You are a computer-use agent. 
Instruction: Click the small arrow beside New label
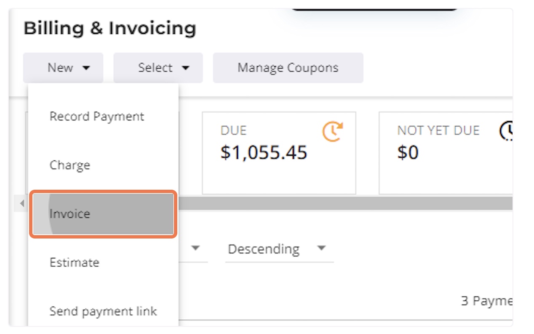tap(86, 68)
